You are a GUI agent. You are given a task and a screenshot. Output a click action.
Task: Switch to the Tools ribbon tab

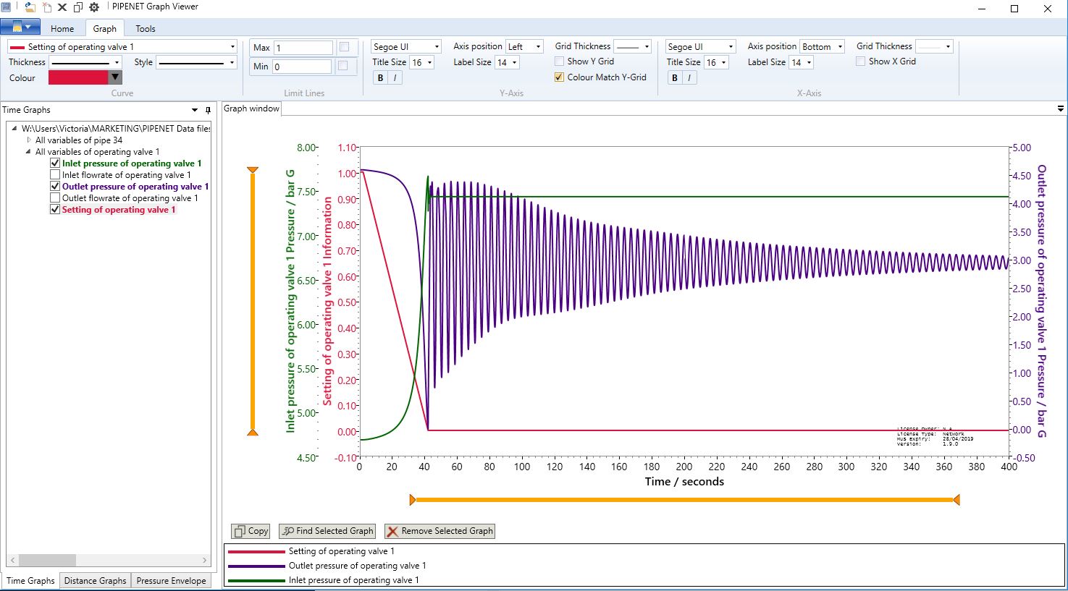[x=144, y=28]
